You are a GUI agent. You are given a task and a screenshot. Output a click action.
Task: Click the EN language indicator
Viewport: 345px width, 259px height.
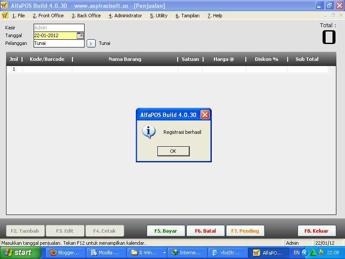click(297, 253)
